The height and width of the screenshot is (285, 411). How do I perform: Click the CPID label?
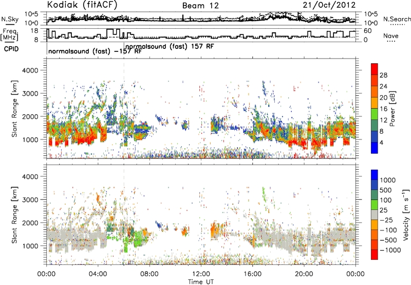tap(11, 49)
